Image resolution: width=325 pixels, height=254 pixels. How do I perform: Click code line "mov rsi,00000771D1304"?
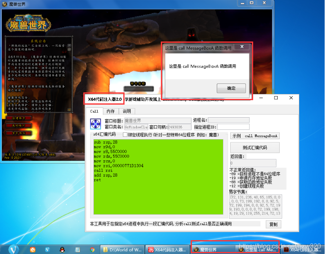point(118,166)
